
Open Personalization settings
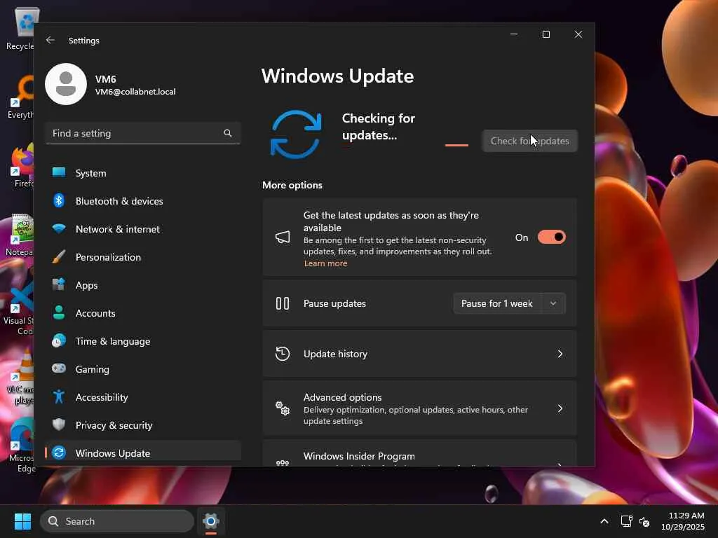pyautogui.click(x=143, y=257)
